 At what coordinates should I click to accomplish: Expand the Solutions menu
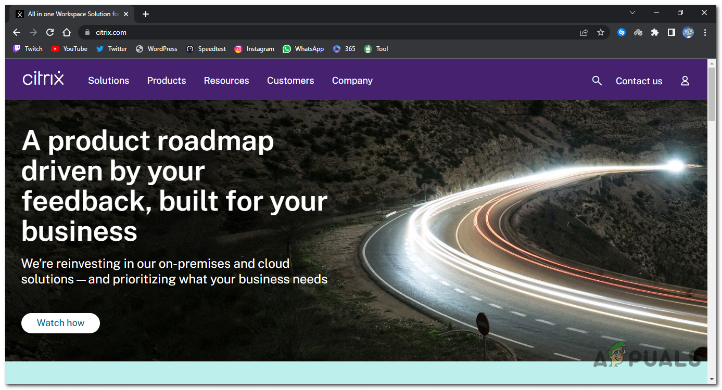pos(108,81)
